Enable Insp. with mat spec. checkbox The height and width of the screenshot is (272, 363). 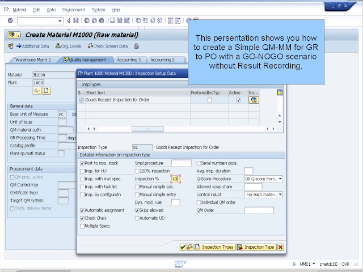pos(82,179)
